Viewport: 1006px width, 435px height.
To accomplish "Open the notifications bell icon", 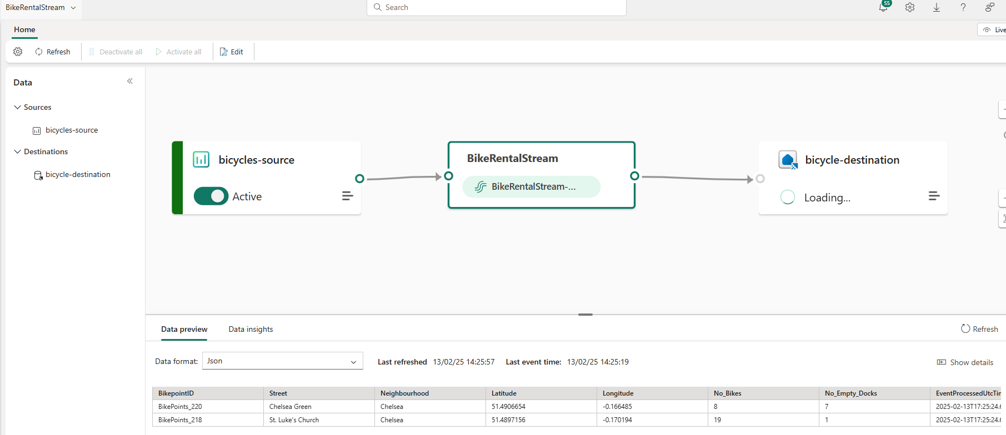I will pyautogui.click(x=883, y=7).
